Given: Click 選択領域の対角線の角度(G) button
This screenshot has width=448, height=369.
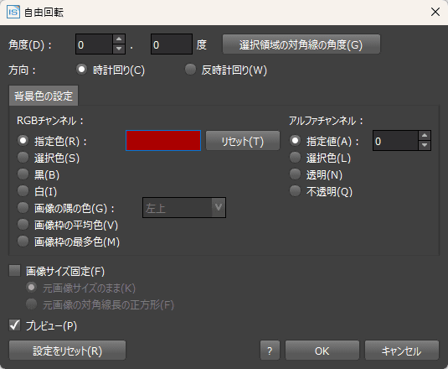Looking at the screenshot, I should coord(301,44).
